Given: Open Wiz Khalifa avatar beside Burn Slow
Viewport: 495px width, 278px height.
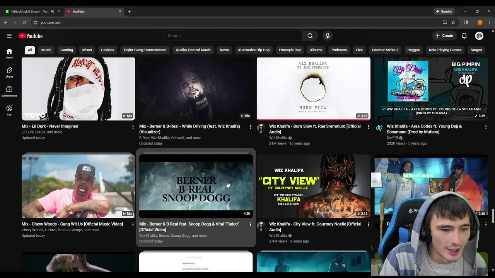Looking at the screenshot, I should pyautogui.click(x=261, y=128).
